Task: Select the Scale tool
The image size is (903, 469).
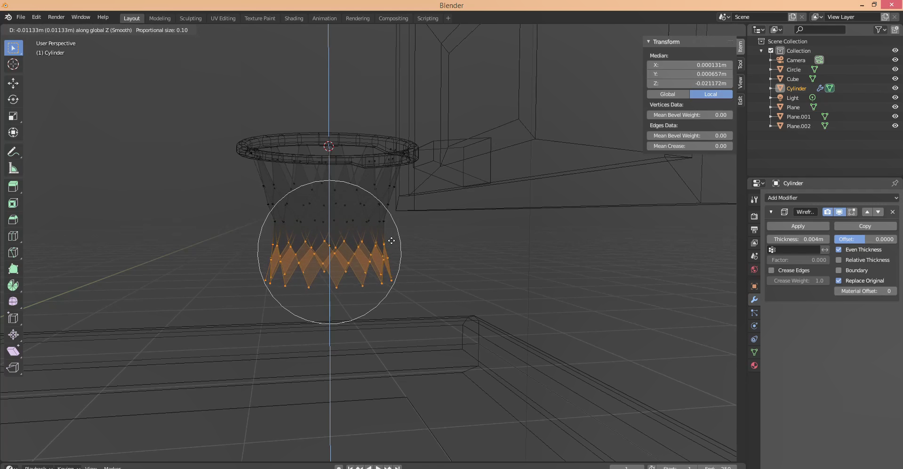Action: 13,116
